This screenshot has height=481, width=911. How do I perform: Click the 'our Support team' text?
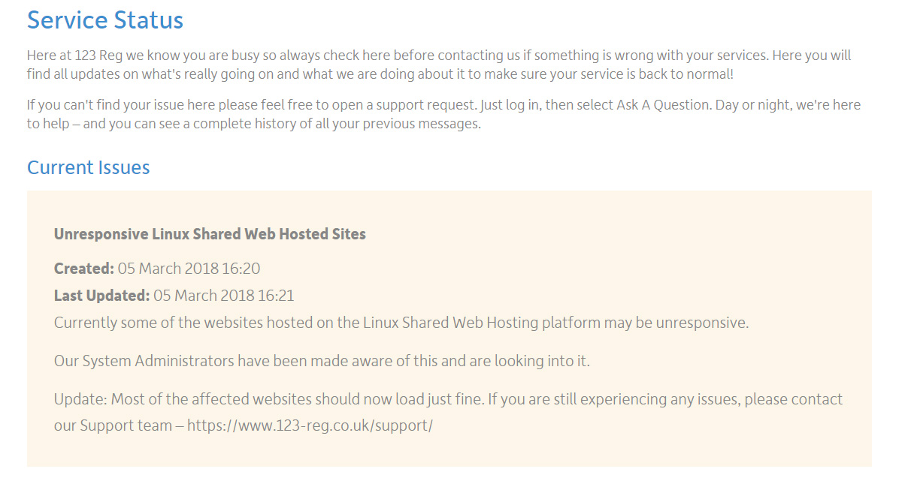[x=113, y=426]
